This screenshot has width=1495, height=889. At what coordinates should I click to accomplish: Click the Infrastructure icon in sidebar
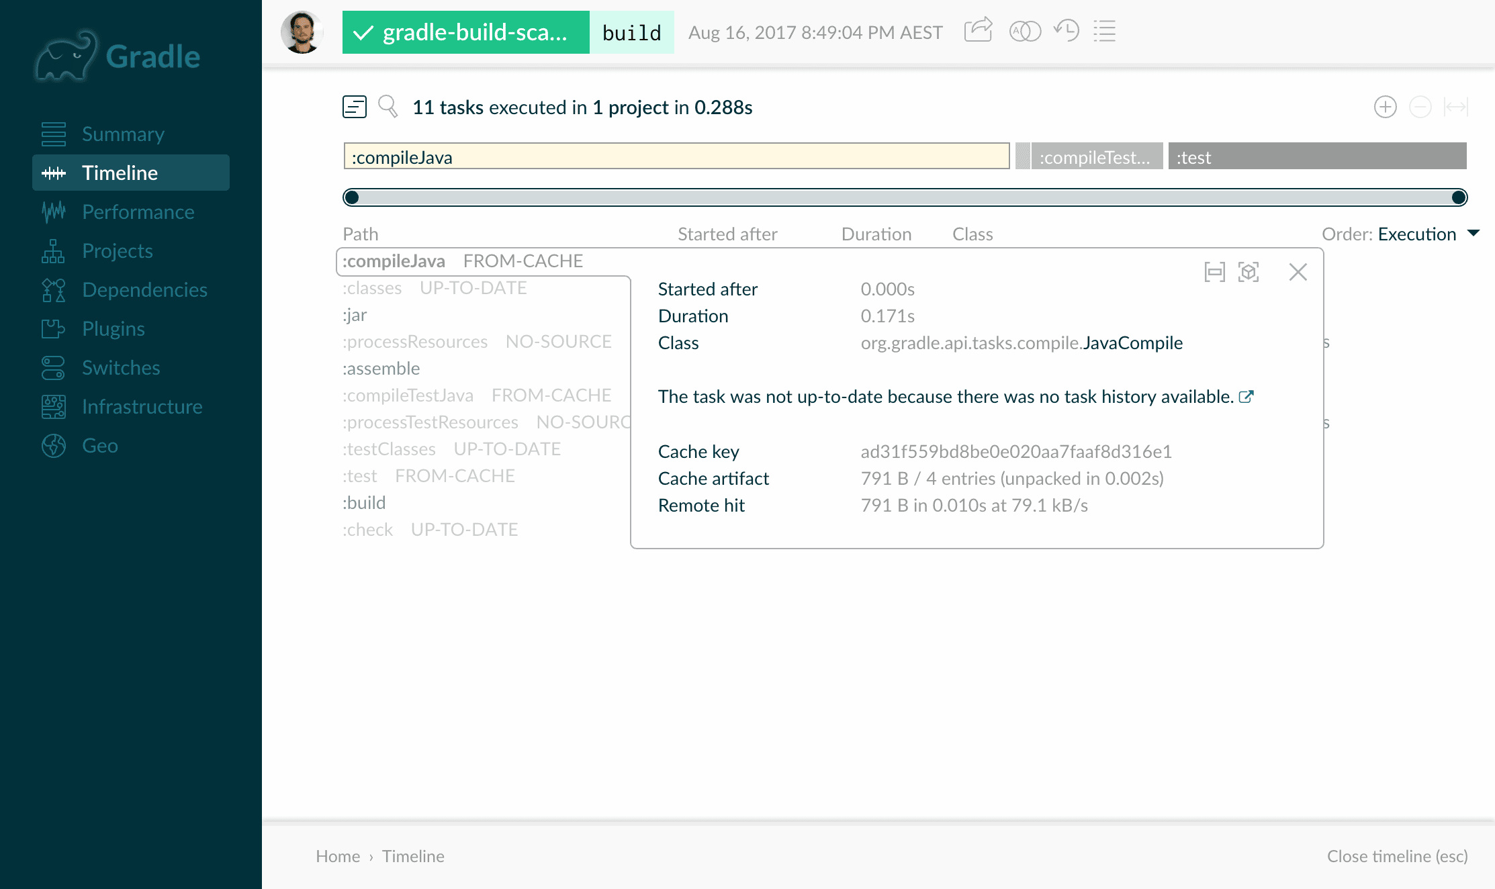(54, 407)
